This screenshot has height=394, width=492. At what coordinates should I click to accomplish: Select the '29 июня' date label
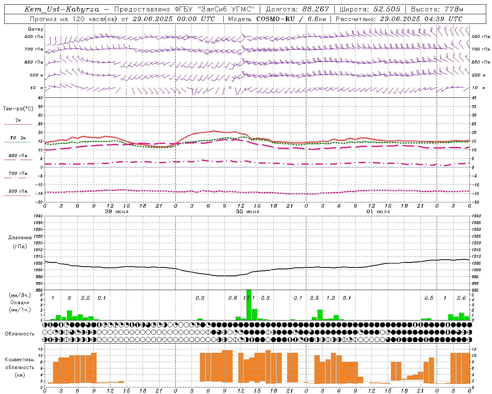[117, 212]
